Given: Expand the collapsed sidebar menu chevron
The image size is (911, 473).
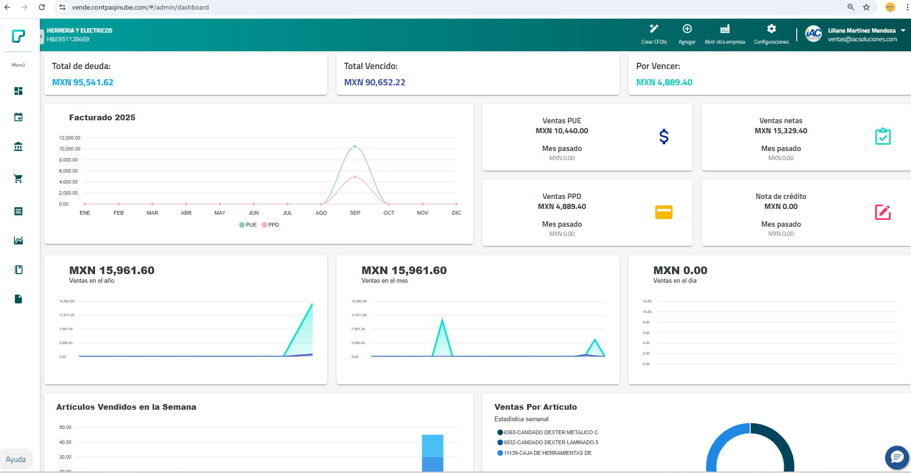Looking at the screenshot, I should click(41, 36).
